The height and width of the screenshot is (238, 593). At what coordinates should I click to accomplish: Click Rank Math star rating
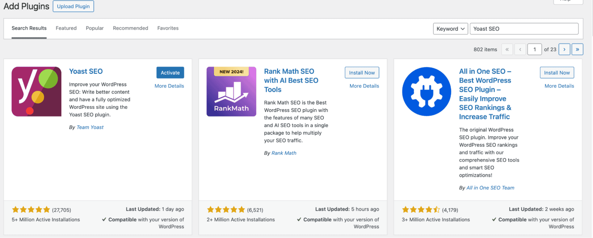(226, 210)
